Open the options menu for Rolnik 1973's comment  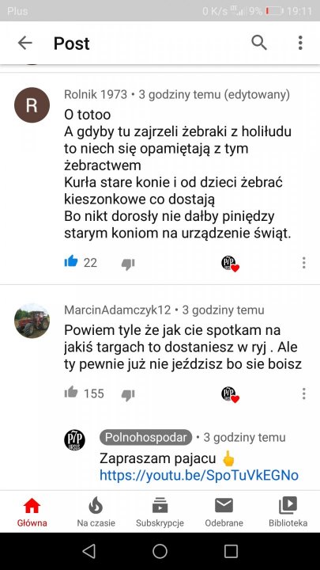303,263
